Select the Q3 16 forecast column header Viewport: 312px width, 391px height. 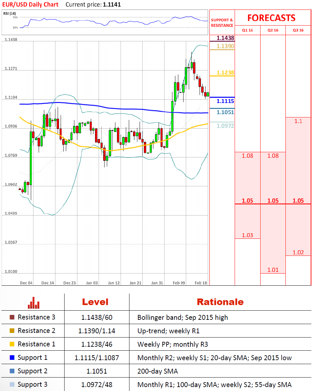click(298, 30)
